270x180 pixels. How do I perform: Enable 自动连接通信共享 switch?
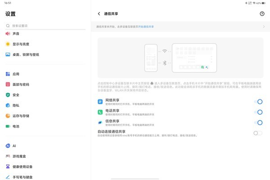(x=258, y=133)
